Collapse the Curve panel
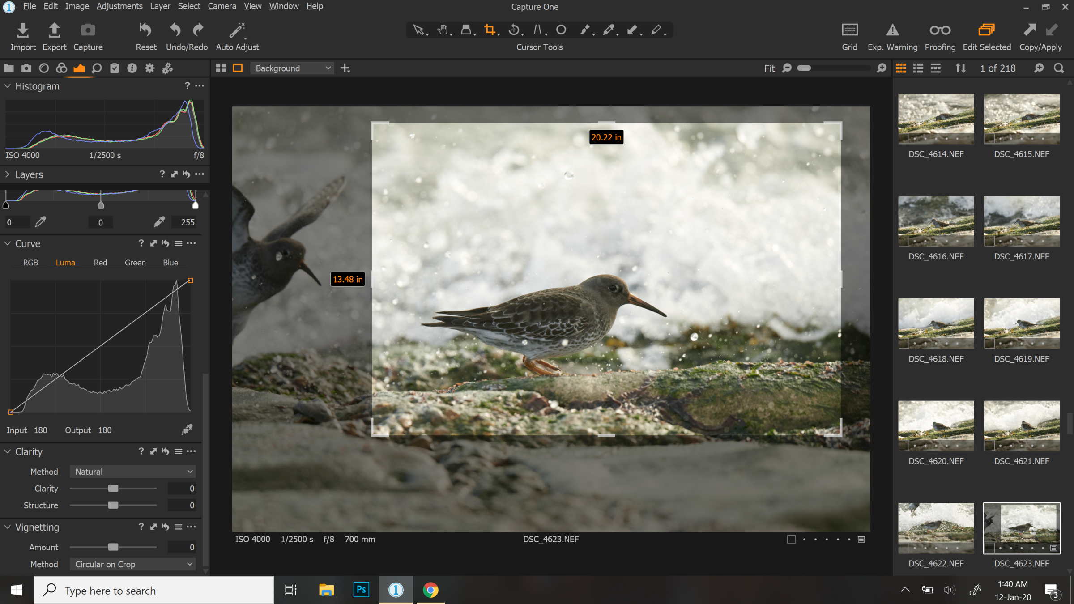Image resolution: width=1074 pixels, height=604 pixels. (8, 243)
